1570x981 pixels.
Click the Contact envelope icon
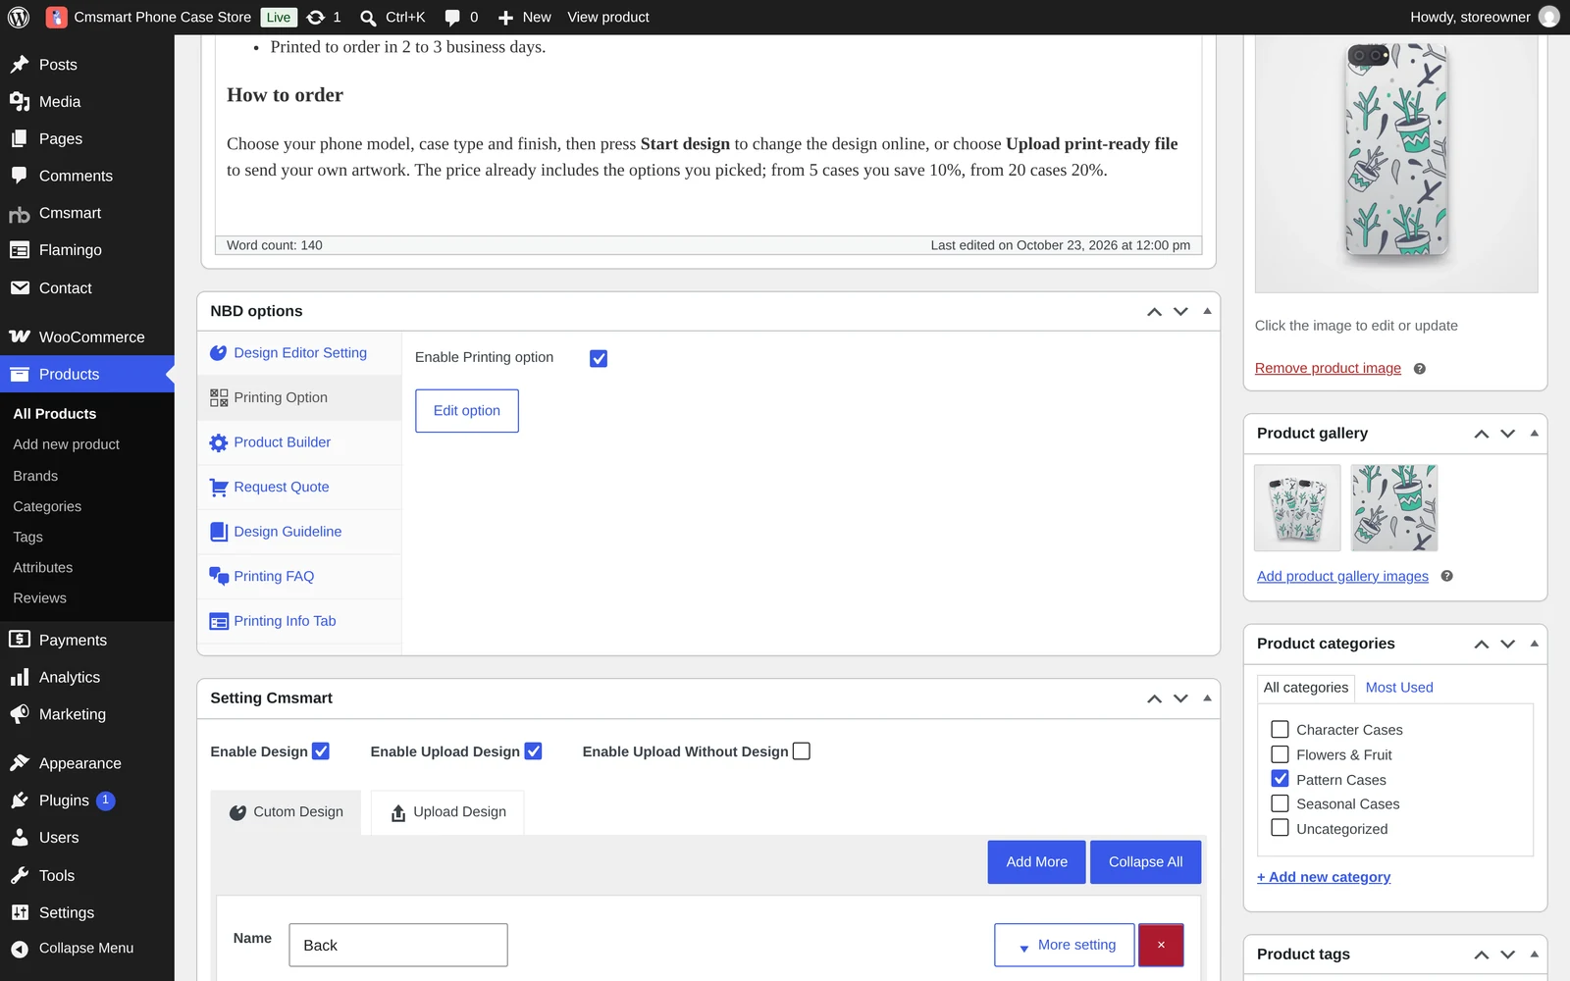pyautogui.click(x=20, y=287)
